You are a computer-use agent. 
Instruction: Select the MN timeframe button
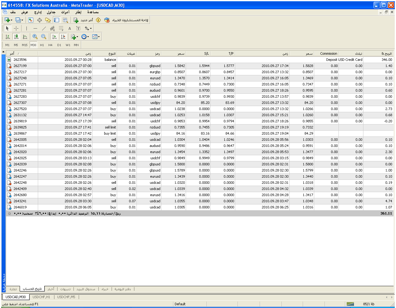(76, 45)
